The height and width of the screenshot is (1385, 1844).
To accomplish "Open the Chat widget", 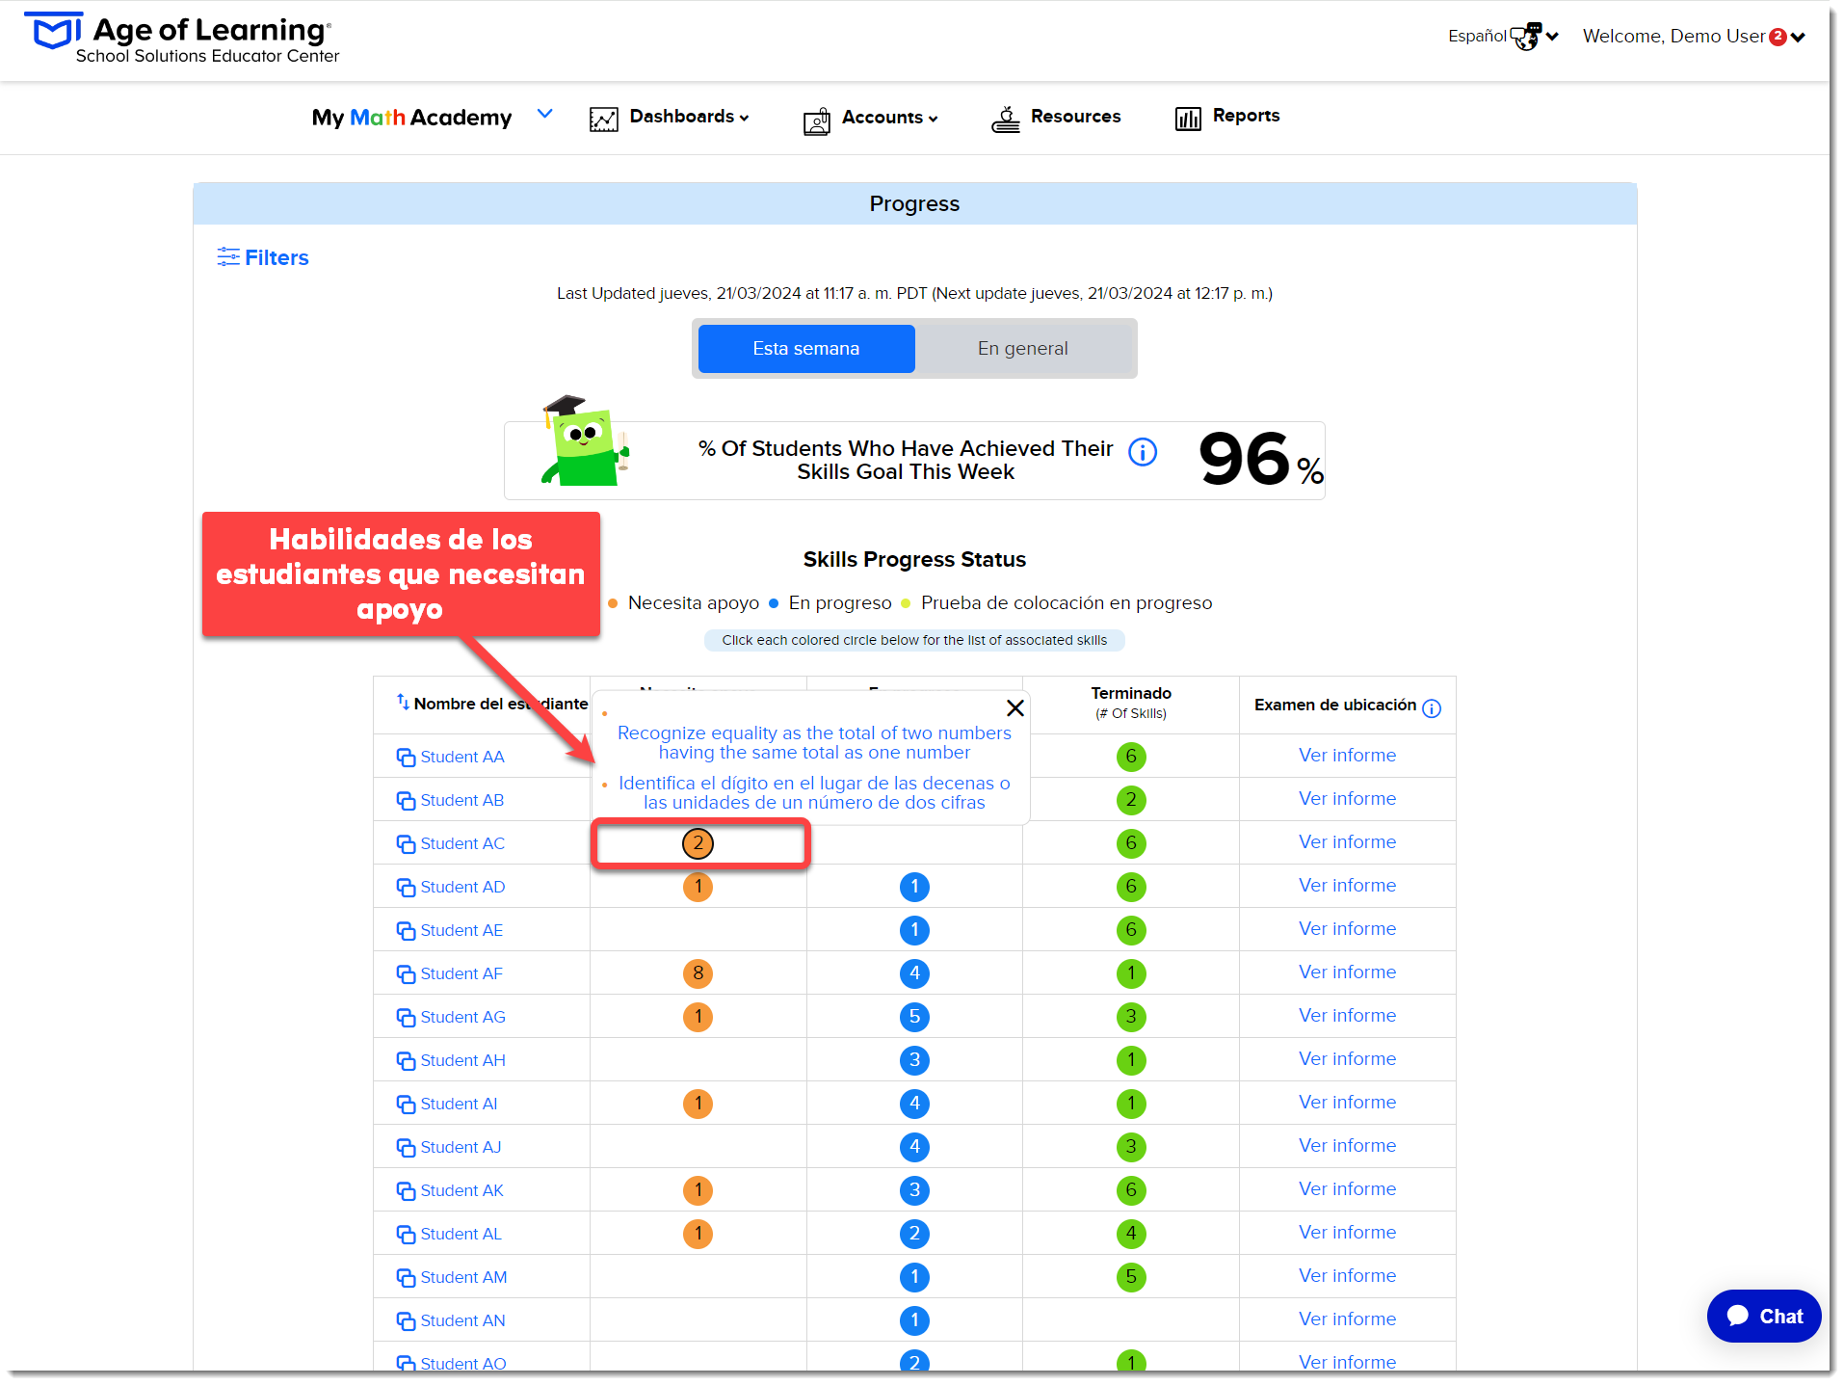I will pyautogui.click(x=1763, y=1316).
